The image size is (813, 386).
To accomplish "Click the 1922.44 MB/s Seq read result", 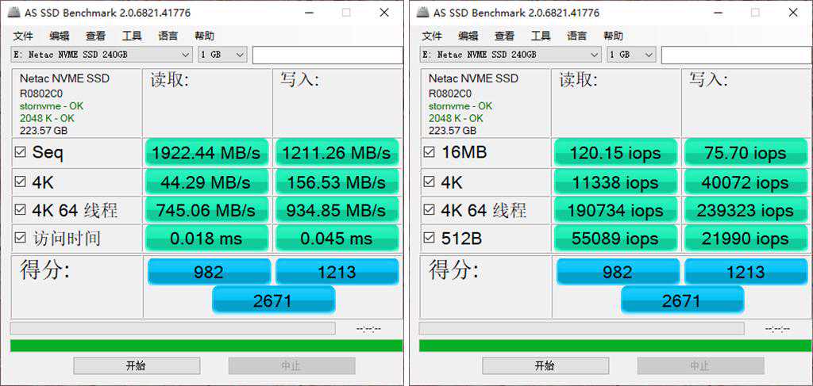I will [x=206, y=152].
